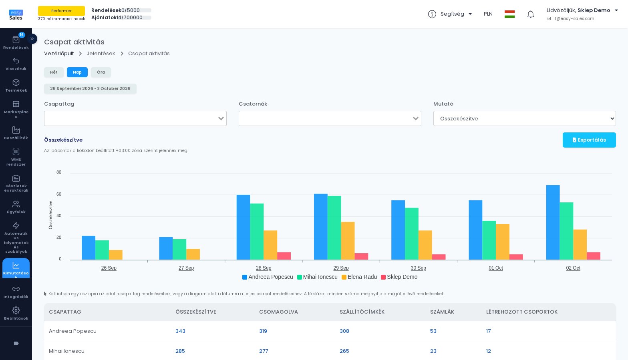
Task: Open Integrációk link icon
Action: pos(16,289)
